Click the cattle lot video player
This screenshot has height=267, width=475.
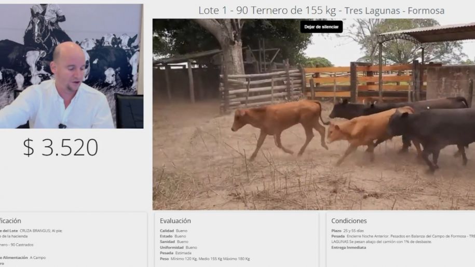[314, 114]
